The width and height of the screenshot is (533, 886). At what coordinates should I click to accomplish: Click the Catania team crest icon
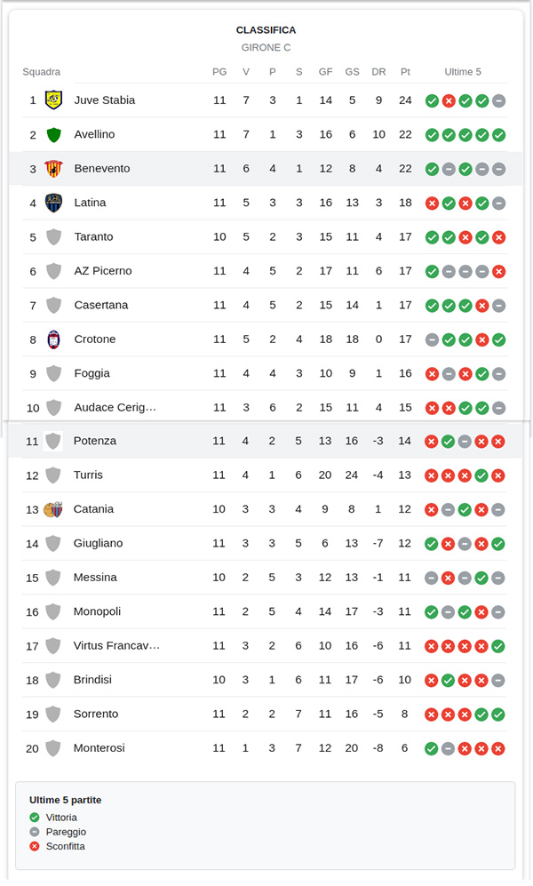tap(53, 509)
